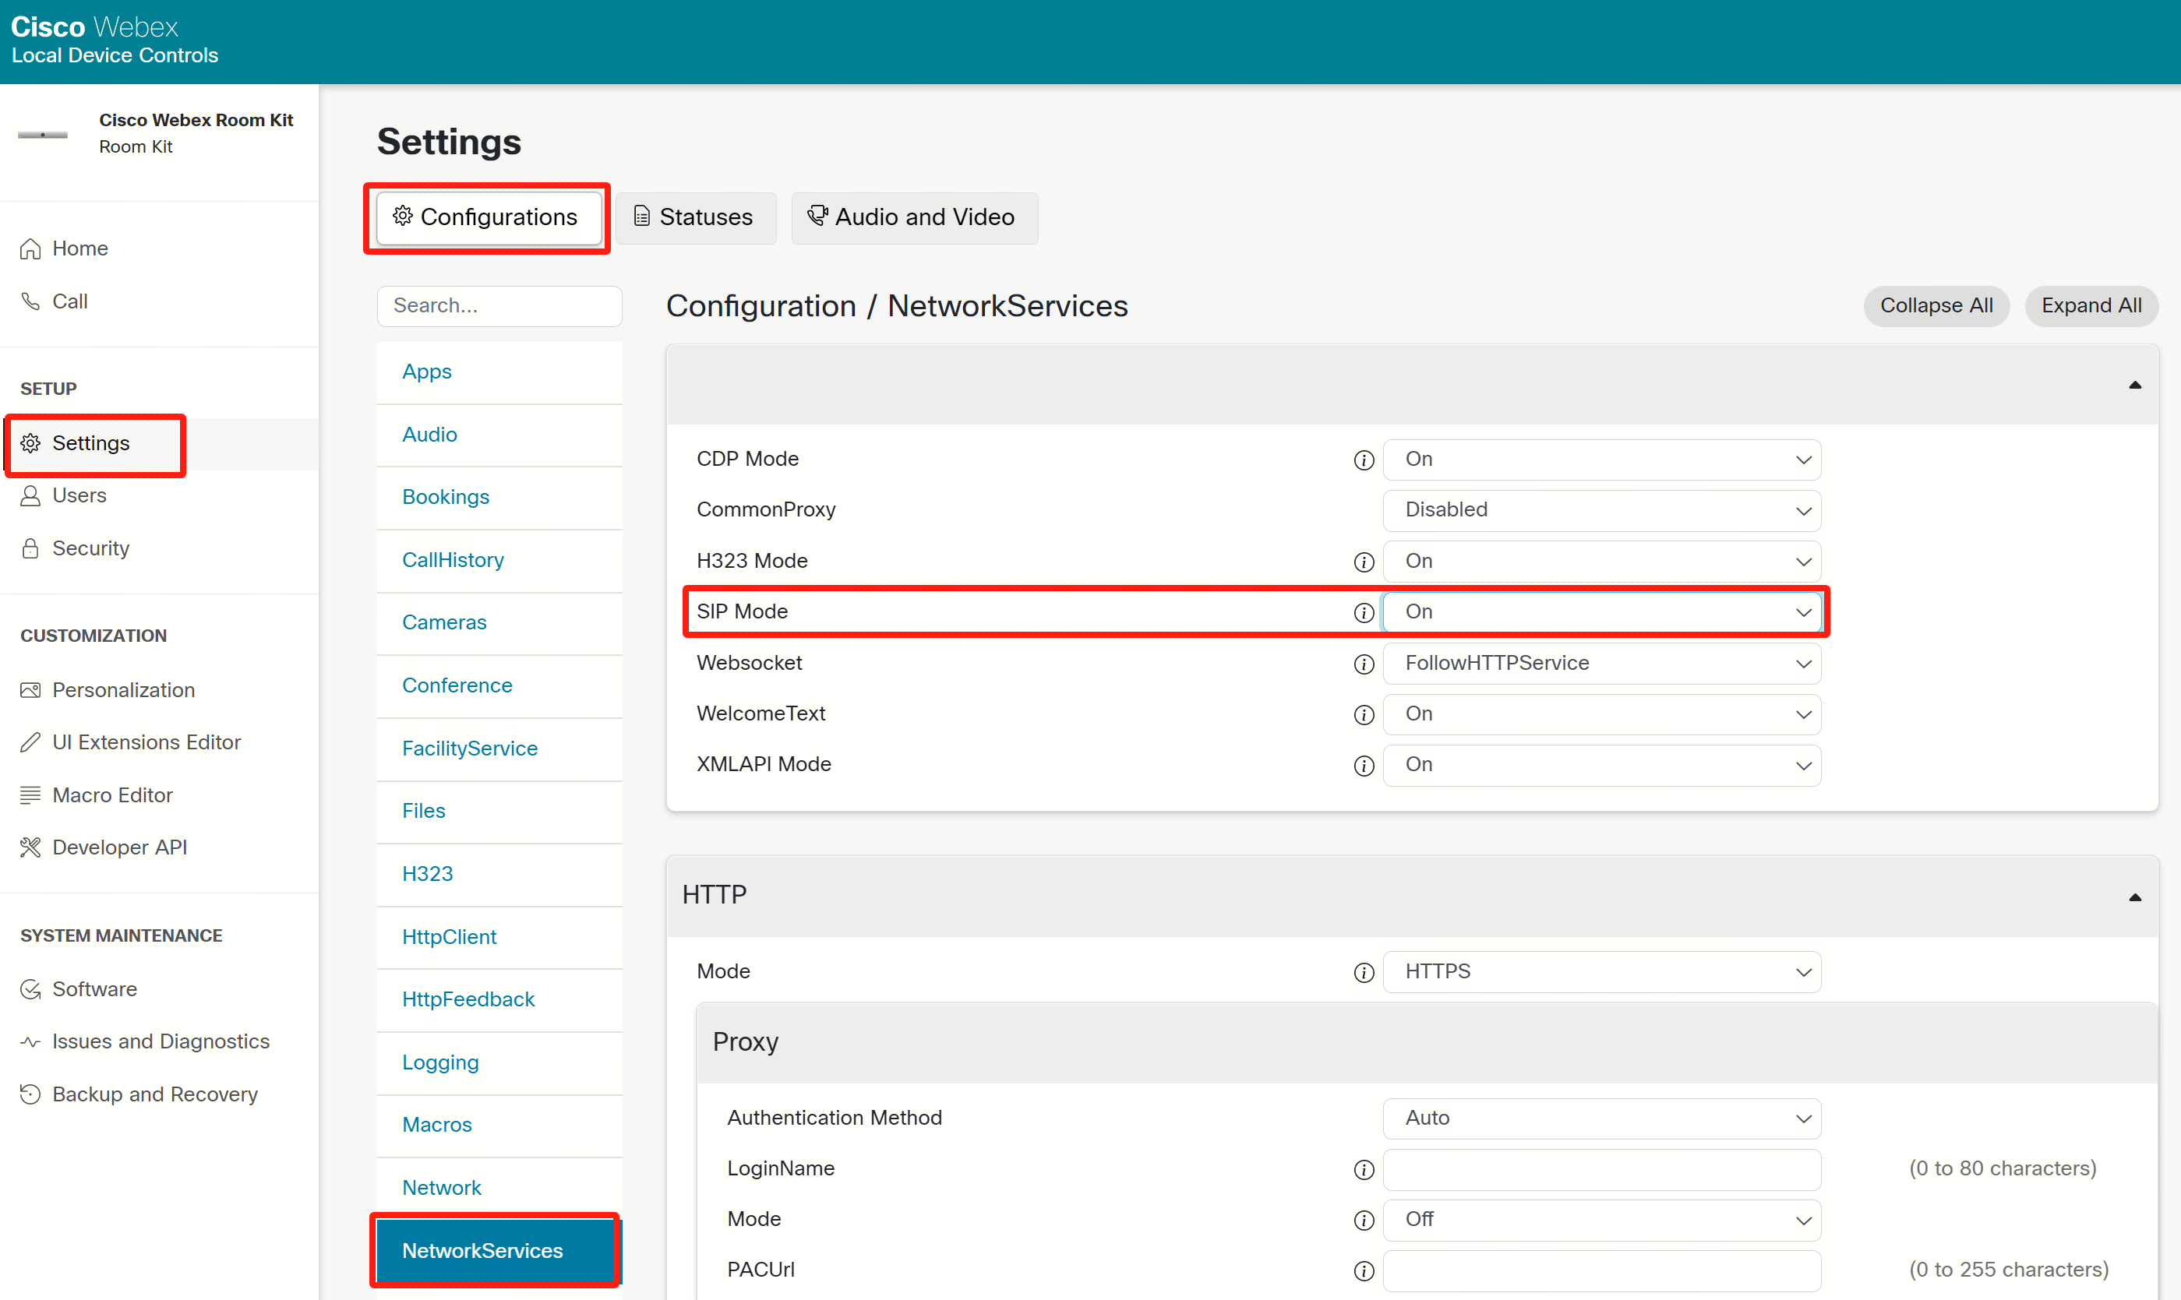The image size is (2181, 1300).
Task: Open the FacilityService configuration category
Action: 499,749
